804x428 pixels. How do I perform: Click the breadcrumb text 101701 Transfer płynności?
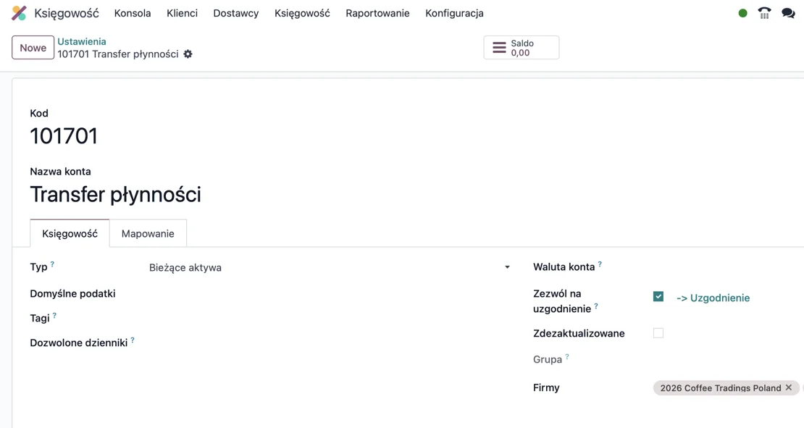pos(118,54)
